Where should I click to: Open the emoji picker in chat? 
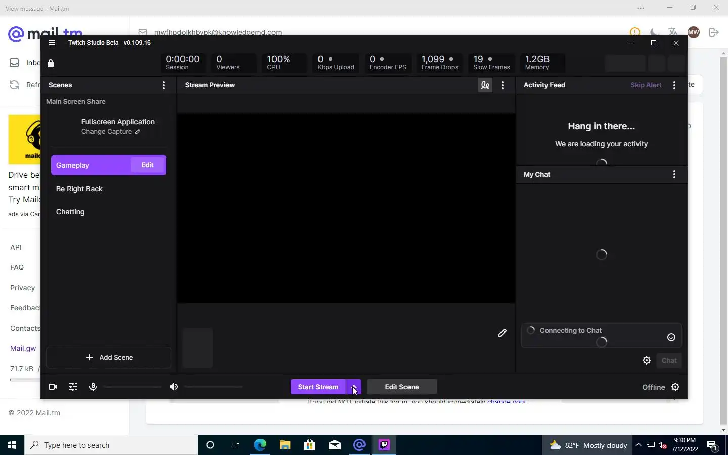[x=671, y=337]
